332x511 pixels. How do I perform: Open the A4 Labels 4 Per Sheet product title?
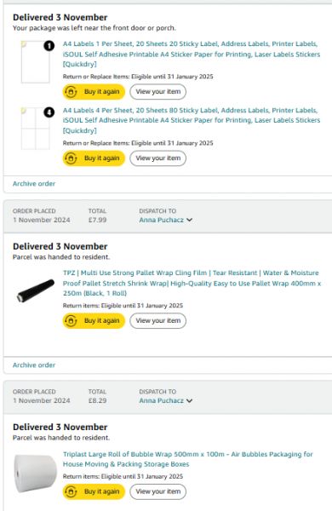pos(192,121)
